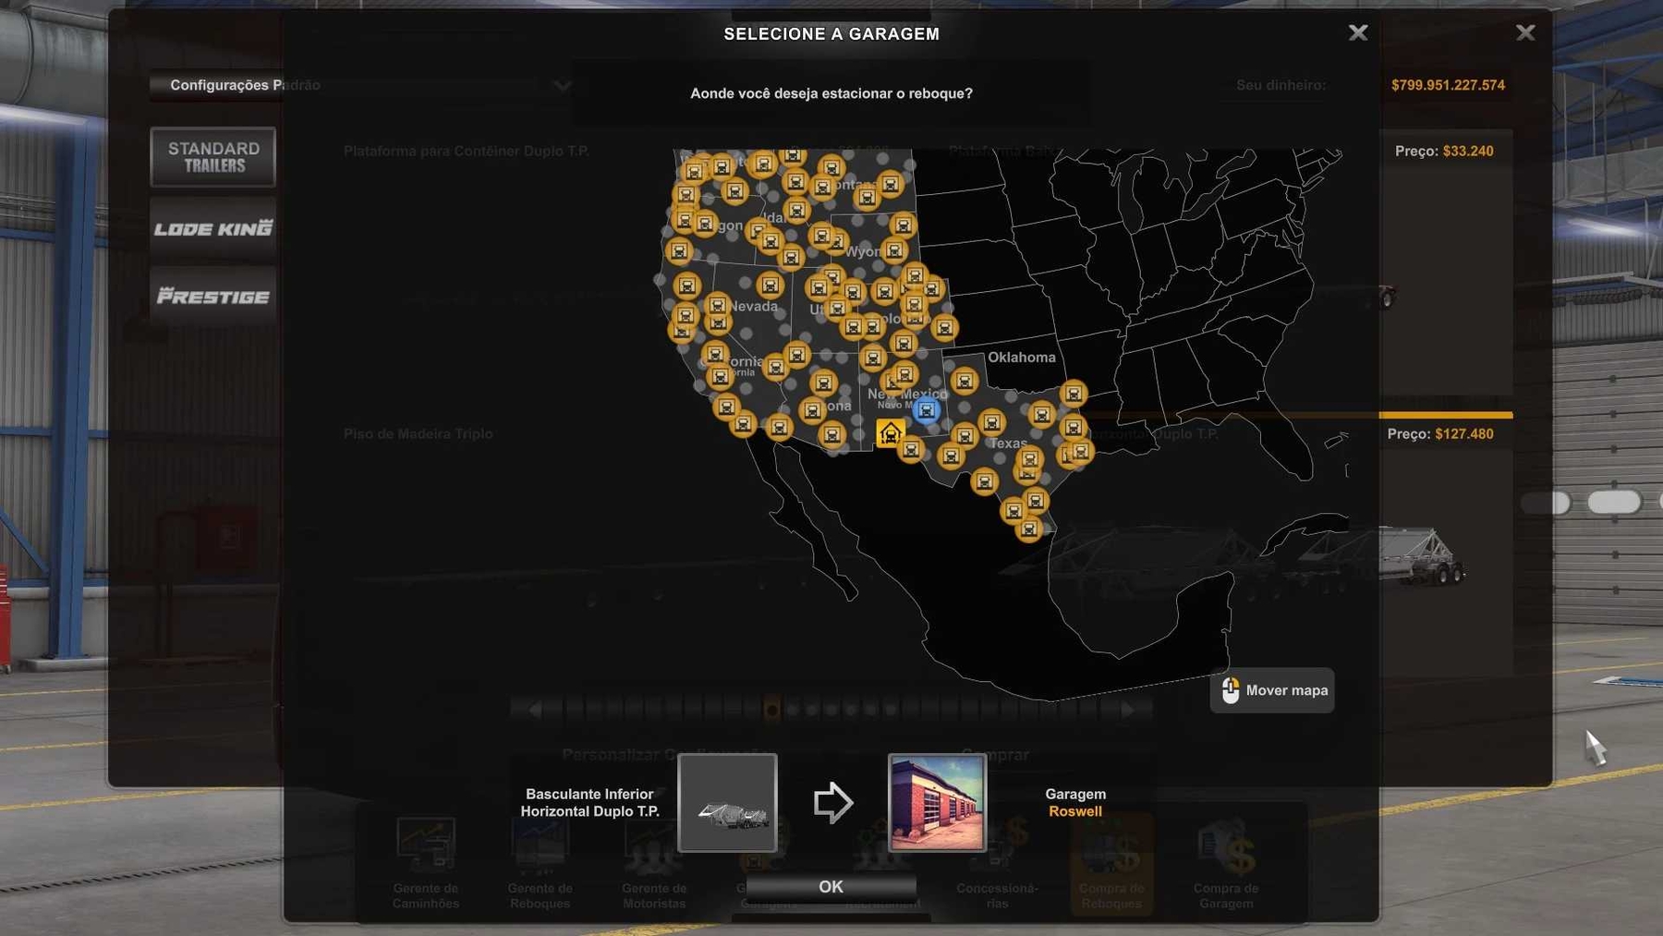Select the blue Roswell garage marker
The image size is (1663, 936).
coord(926,410)
